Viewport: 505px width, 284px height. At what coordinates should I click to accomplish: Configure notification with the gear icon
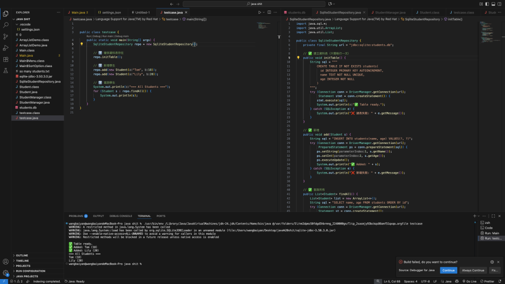(x=492, y=262)
